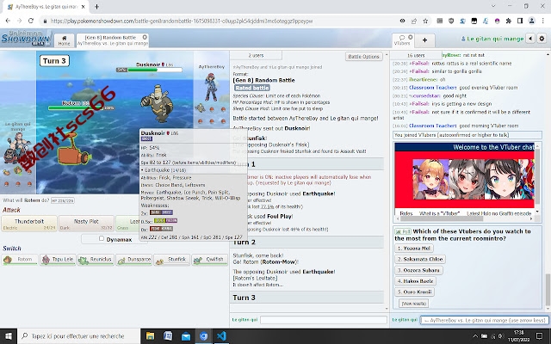Switch to the VTubers chat tab
The width and height of the screenshot is (551, 344).
click(x=402, y=40)
